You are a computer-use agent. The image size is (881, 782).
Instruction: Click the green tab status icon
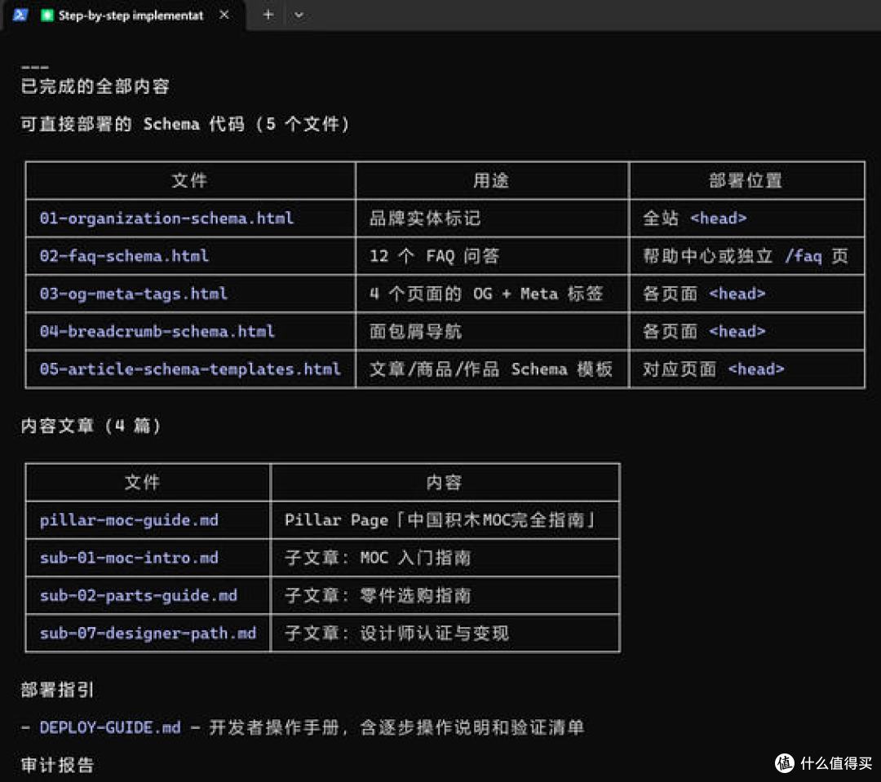click(47, 15)
